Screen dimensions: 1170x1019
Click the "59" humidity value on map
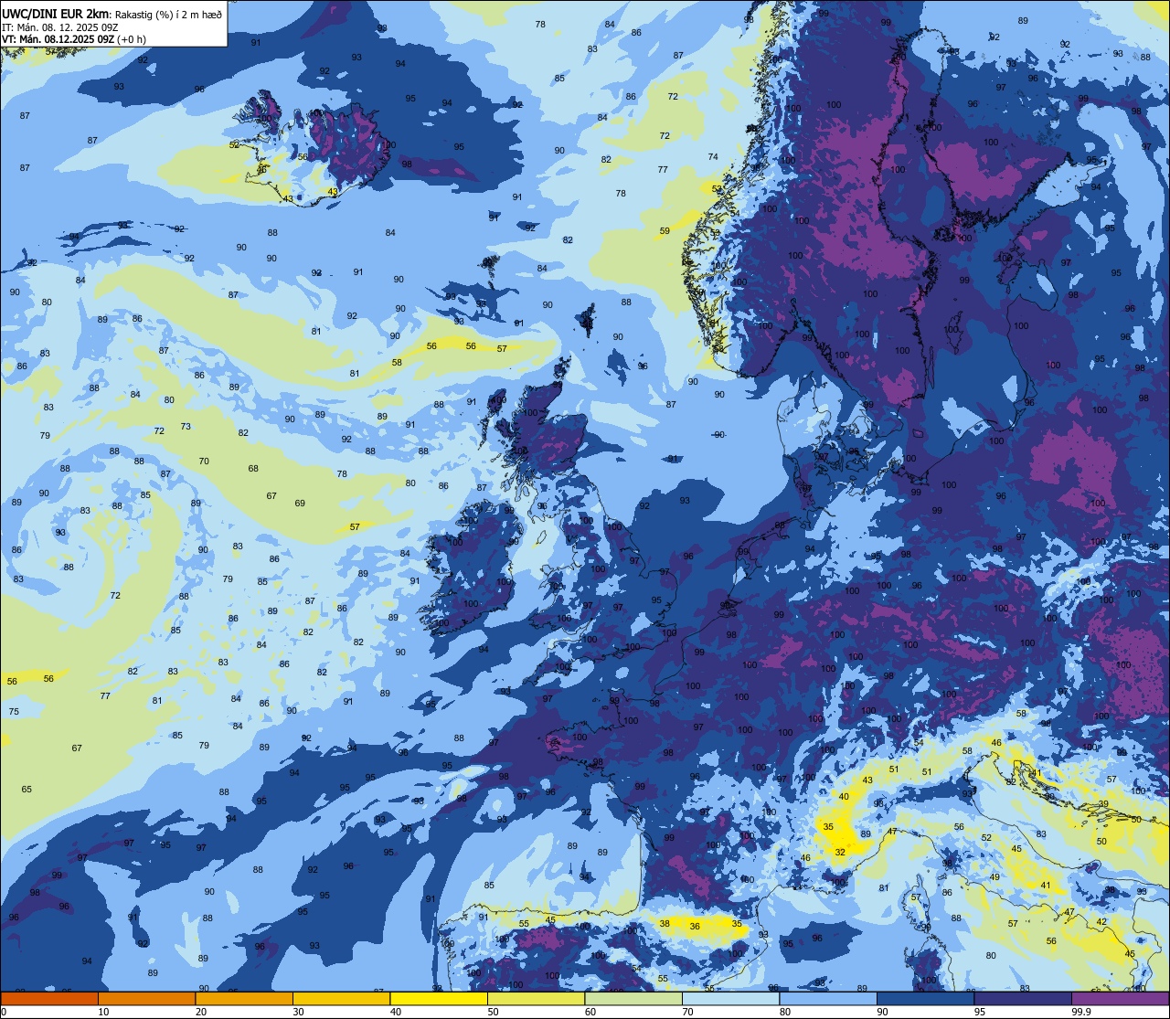(665, 231)
